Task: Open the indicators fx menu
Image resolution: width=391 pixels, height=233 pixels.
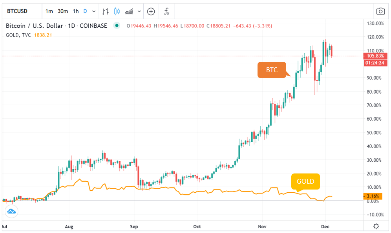Action: click(x=166, y=11)
